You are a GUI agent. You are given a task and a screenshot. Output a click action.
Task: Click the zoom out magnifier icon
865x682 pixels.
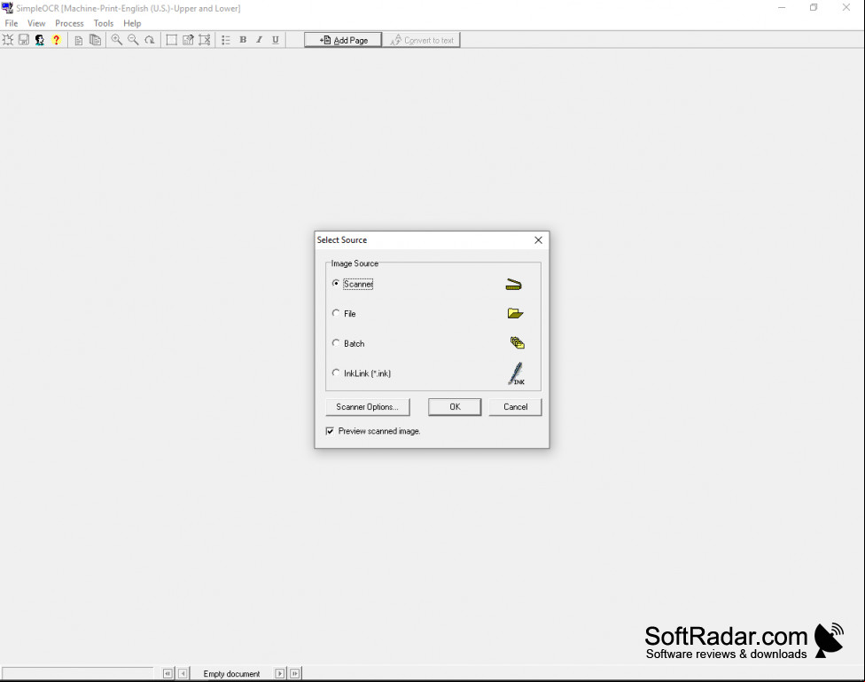tap(133, 40)
